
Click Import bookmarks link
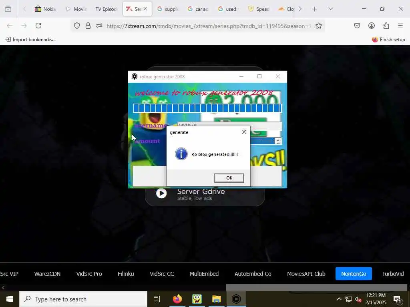30,40
